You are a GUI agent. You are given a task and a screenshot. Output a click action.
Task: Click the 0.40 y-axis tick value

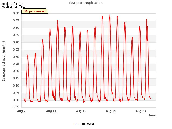[16, 42]
